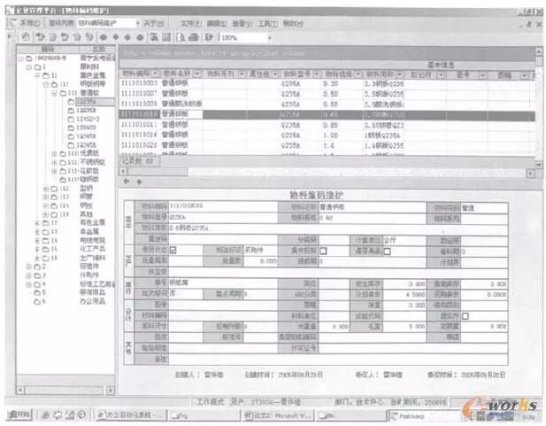The height and width of the screenshot is (426, 546).
Task: Open the 工具 menu
Action: coord(267,24)
